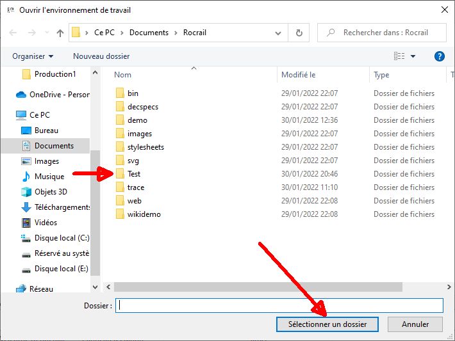Image resolution: width=455 pixels, height=341 pixels.
Task: Click horizontal scrollbar left arrow
Action: pyautogui.click(x=108, y=287)
